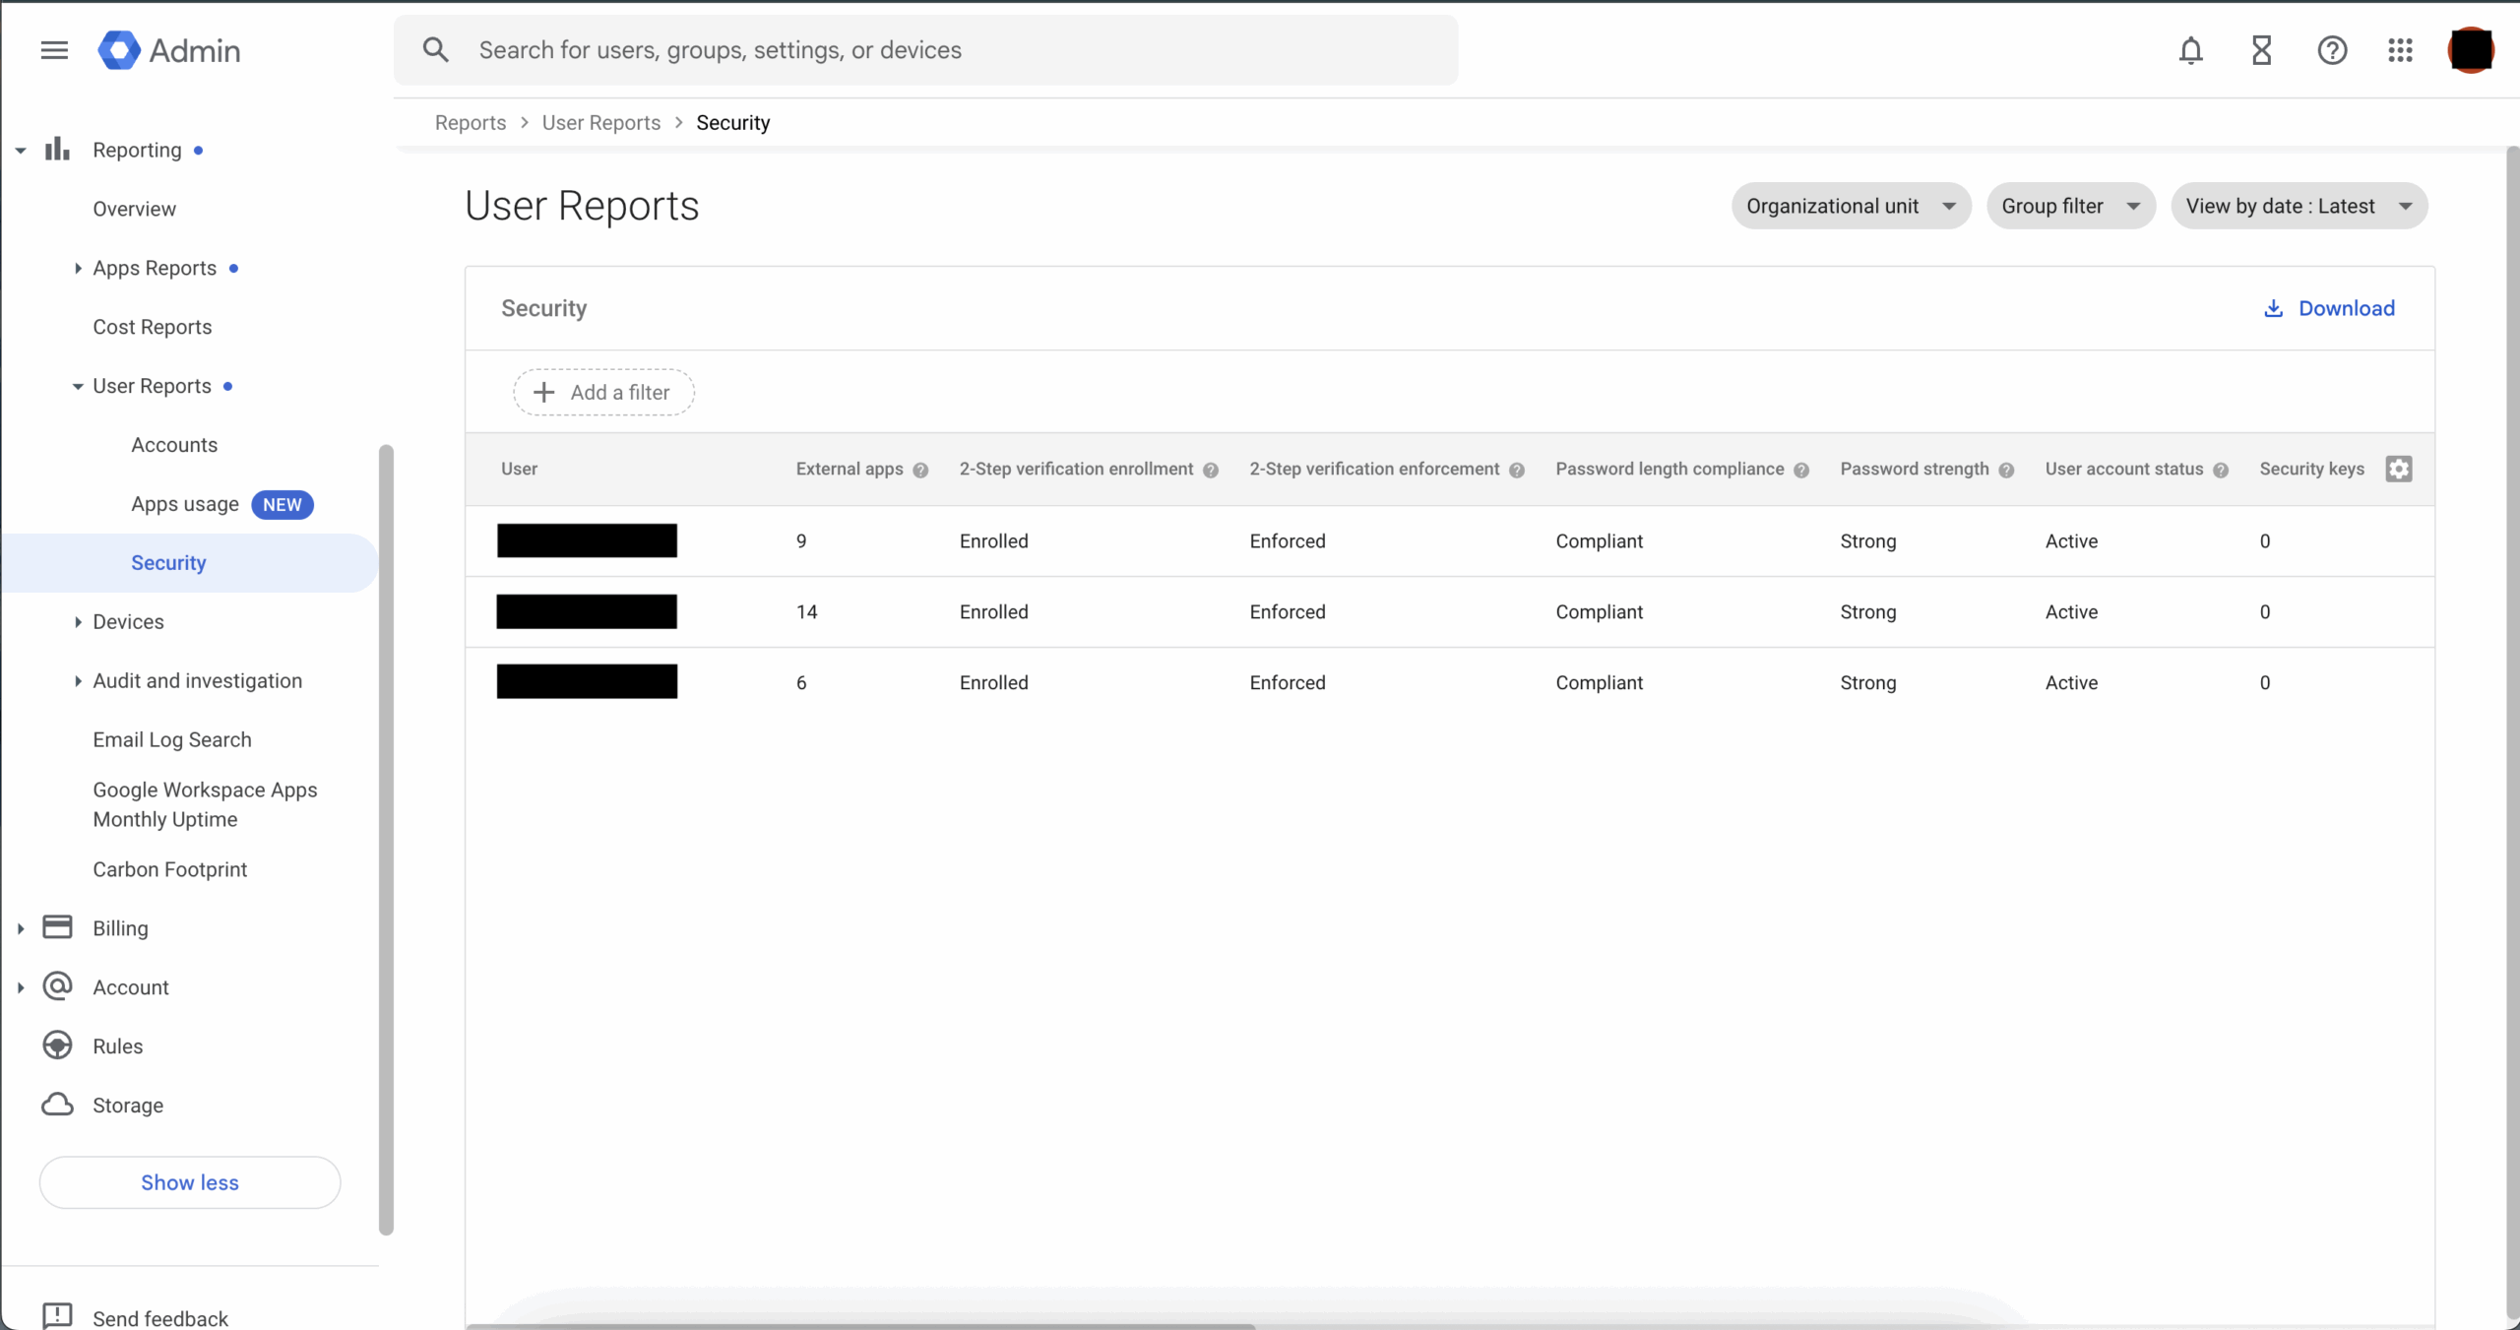Expand the Billing section
Screen dimensions: 2520x1330
click(21, 928)
